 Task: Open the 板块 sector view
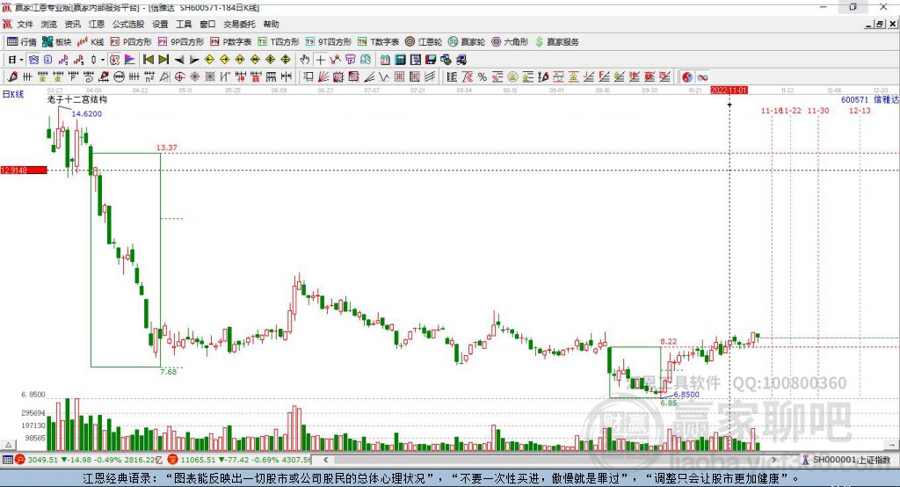(57, 42)
